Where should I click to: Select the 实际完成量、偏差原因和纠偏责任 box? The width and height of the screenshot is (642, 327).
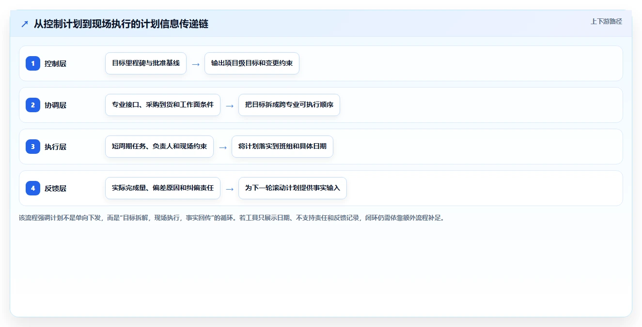[x=163, y=188]
